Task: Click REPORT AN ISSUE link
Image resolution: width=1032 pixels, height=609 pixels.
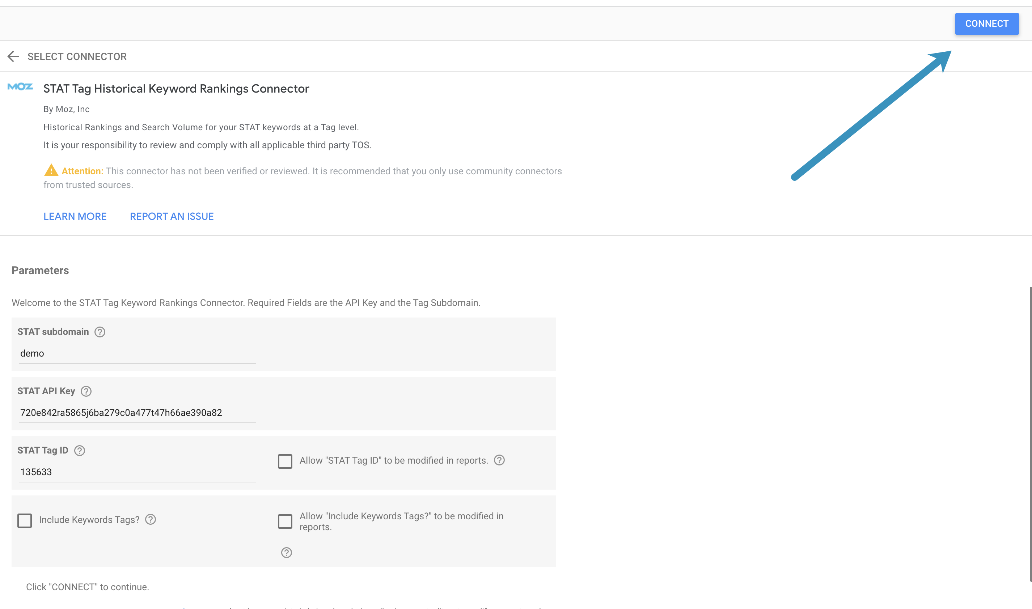Action: pyautogui.click(x=172, y=216)
